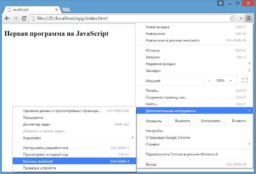Viewport: 256px width, 174px height.
Task: Choose 'Новая вкладка' from the menu
Action: click(194, 27)
